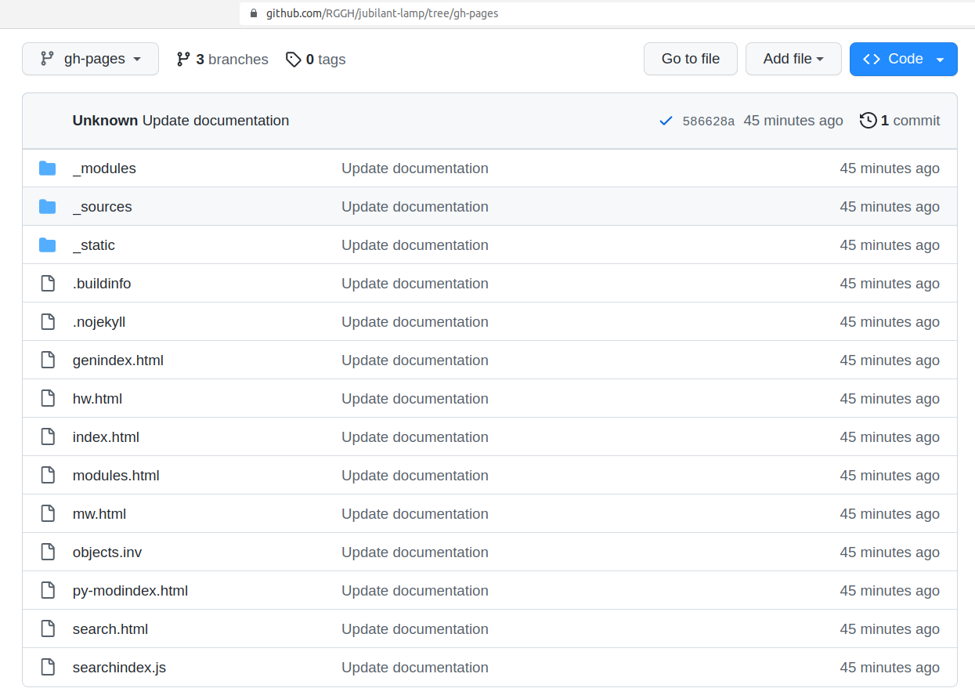Select the file icon beside index.html
The image size is (975, 699).
point(47,436)
